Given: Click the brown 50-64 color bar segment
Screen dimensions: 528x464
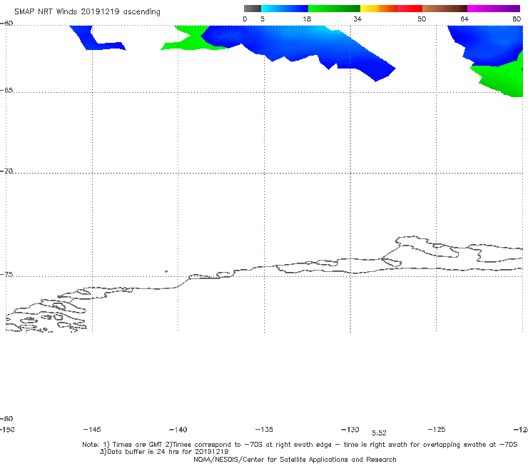Looking at the screenshot, I should tap(445, 9).
